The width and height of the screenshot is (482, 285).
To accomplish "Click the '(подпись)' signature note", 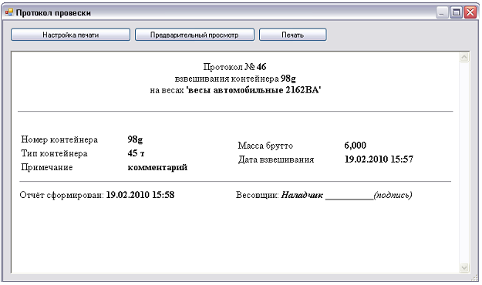I will (x=393, y=195).
